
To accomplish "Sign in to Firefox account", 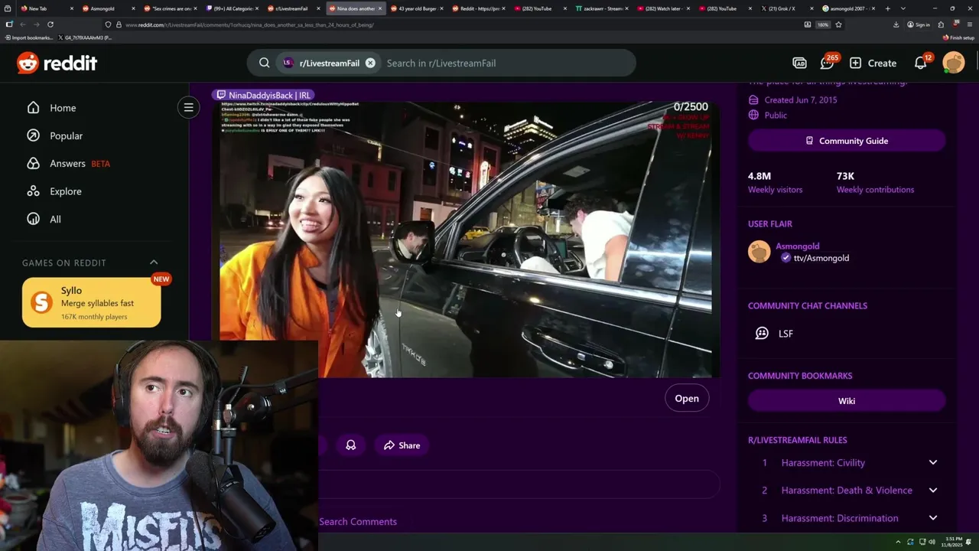I will coord(919,24).
